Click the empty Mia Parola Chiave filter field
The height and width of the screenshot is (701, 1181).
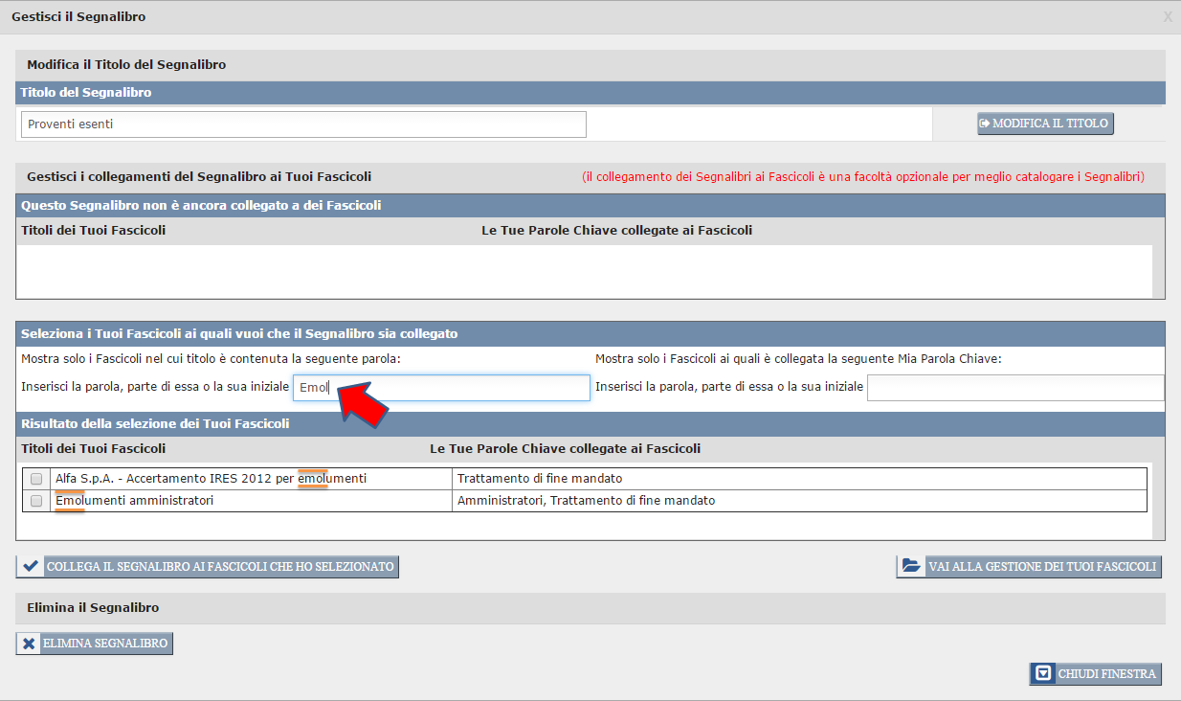coord(1014,388)
